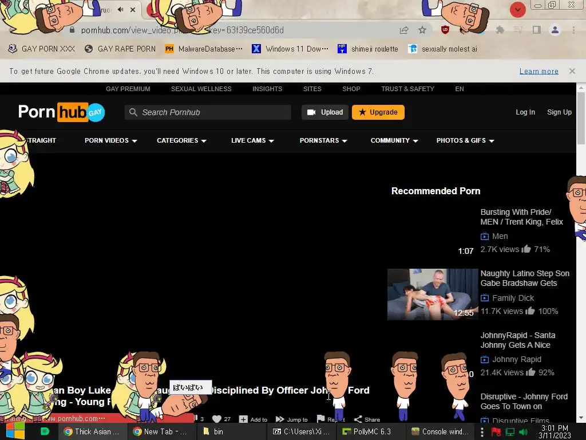Click the heart favorite icon showing 27
Viewport: 586px width, 440px height.
click(217, 419)
